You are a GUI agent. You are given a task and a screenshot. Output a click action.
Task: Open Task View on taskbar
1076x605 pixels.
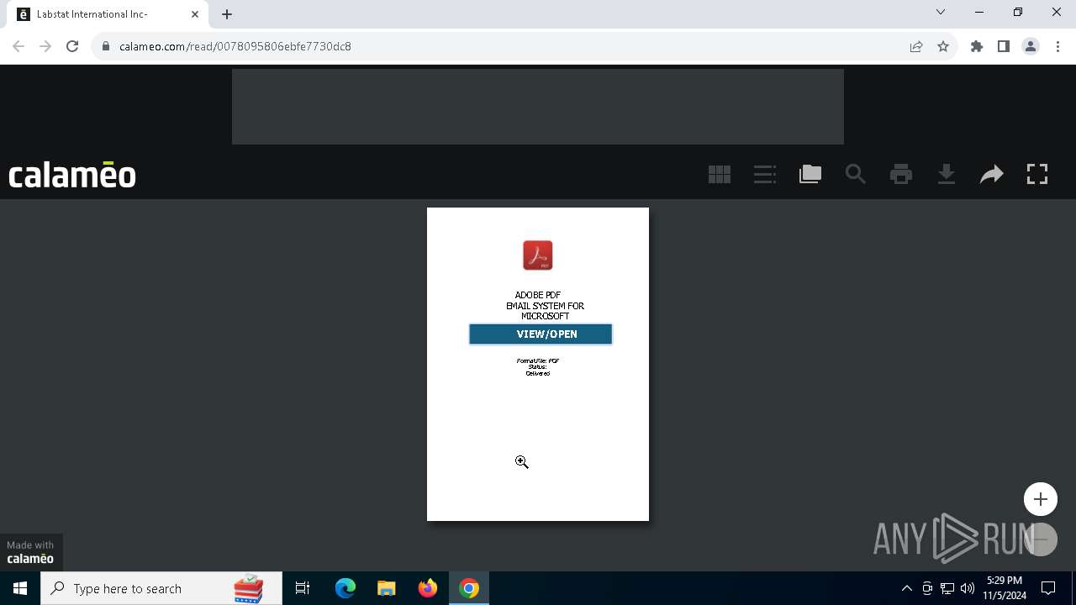(x=303, y=588)
